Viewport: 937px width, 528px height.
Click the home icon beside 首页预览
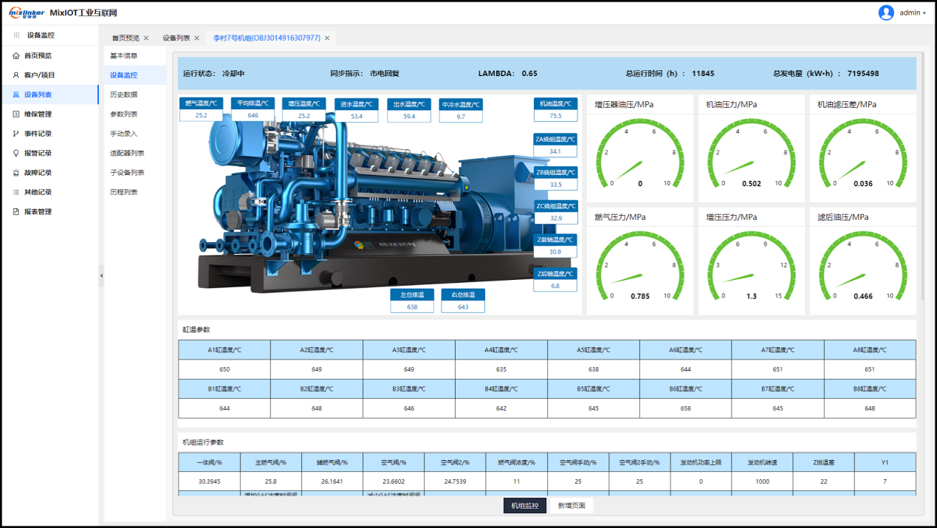(16, 55)
